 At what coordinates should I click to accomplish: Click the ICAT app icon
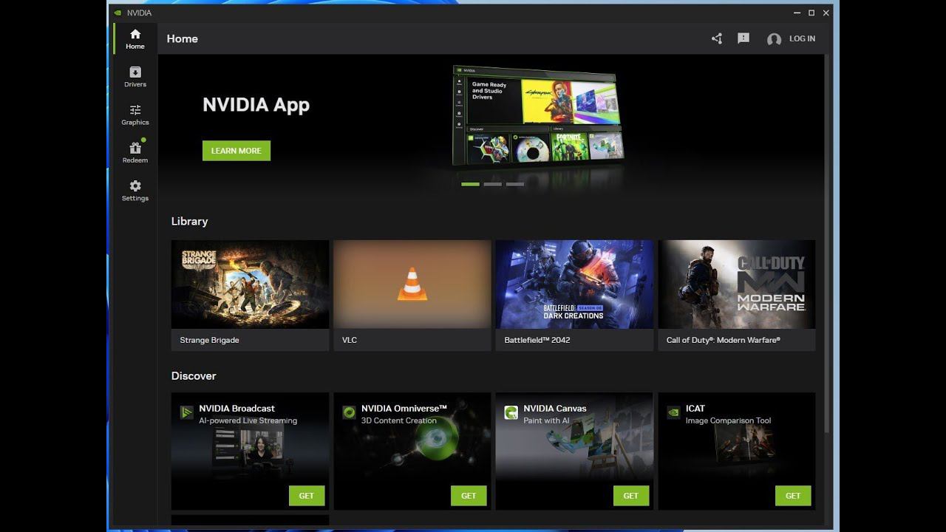point(673,412)
